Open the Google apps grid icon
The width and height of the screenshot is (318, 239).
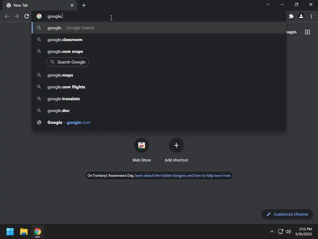(x=307, y=32)
